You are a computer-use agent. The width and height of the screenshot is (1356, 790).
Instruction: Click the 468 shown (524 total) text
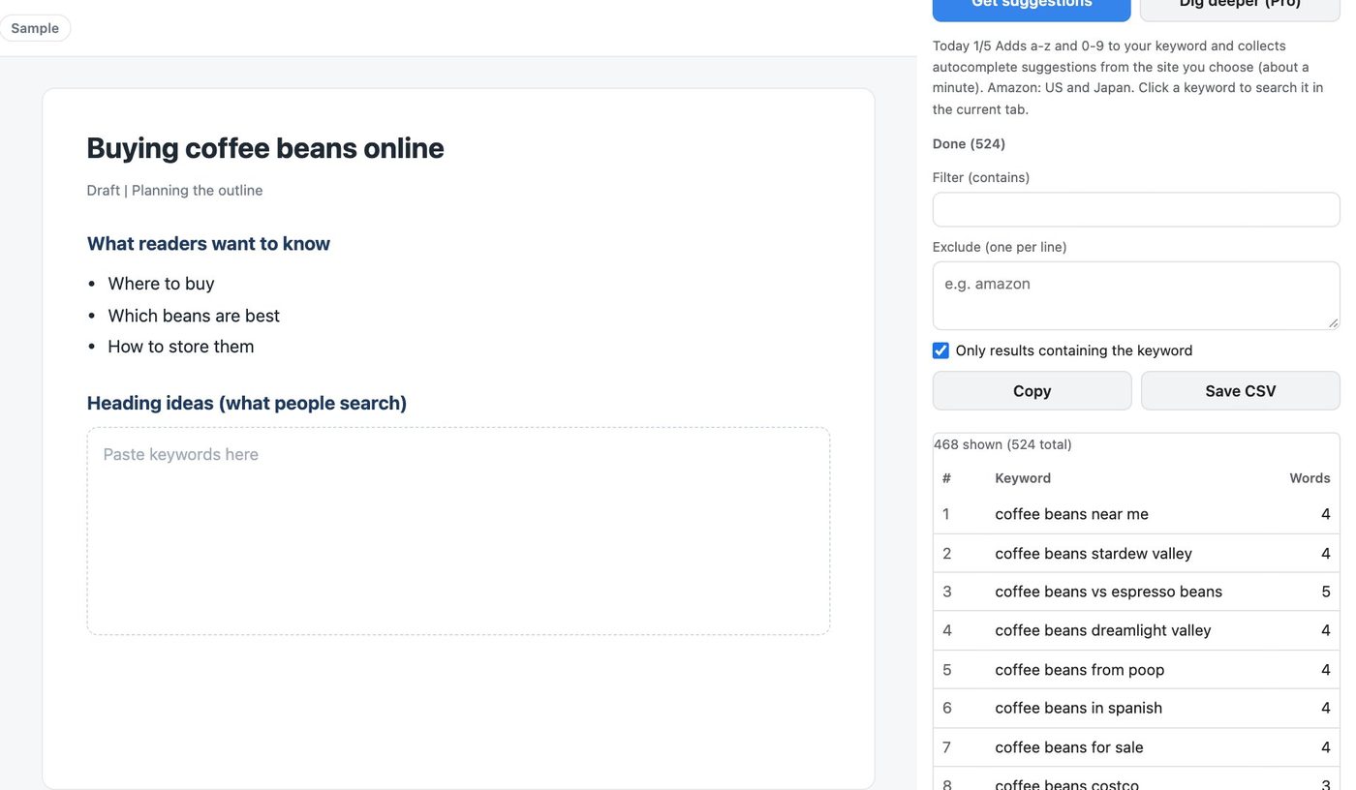pos(1002,445)
